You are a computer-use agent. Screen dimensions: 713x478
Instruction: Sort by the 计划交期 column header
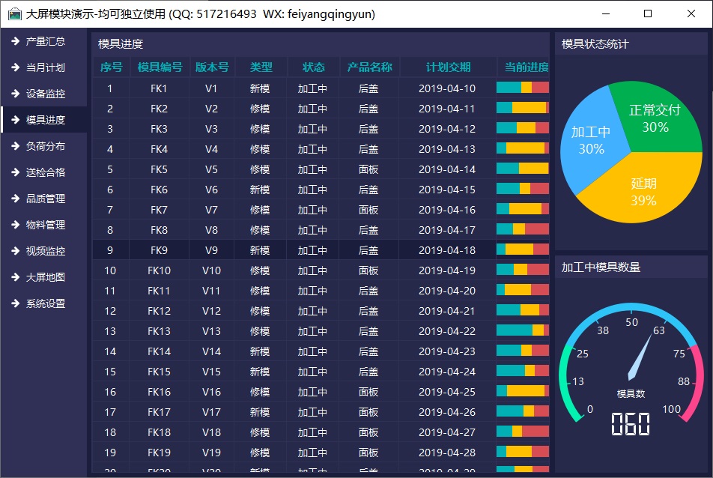(448, 67)
